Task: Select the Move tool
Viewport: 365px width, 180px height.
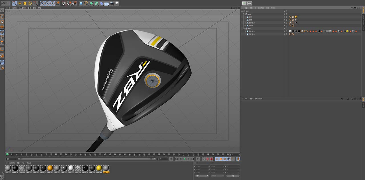Action: point(20,3)
